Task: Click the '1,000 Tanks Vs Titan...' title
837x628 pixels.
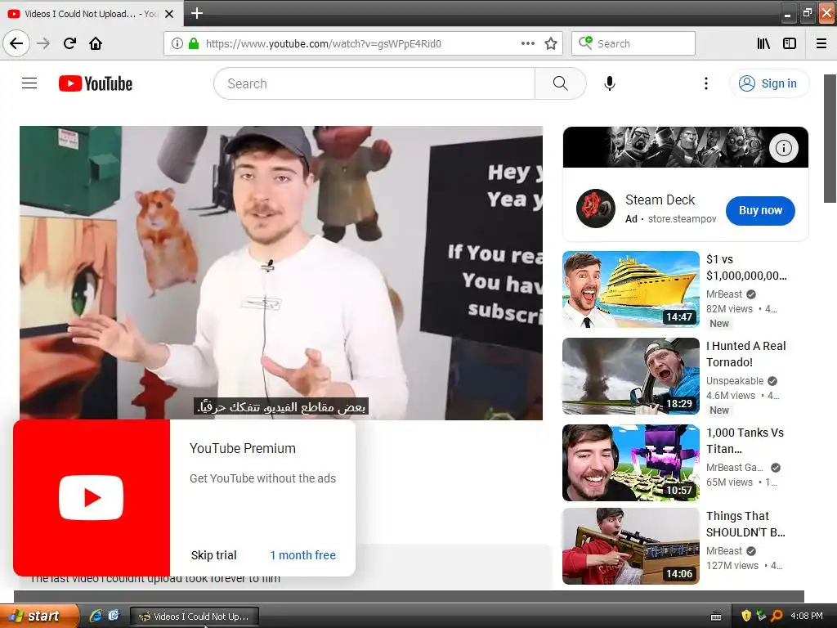Action: [745, 441]
